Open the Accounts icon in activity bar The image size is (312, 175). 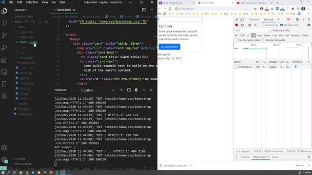coord(4,148)
